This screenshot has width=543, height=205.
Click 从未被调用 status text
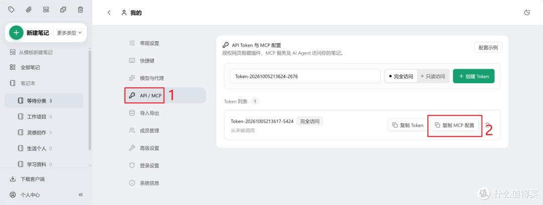click(x=243, y=130)
